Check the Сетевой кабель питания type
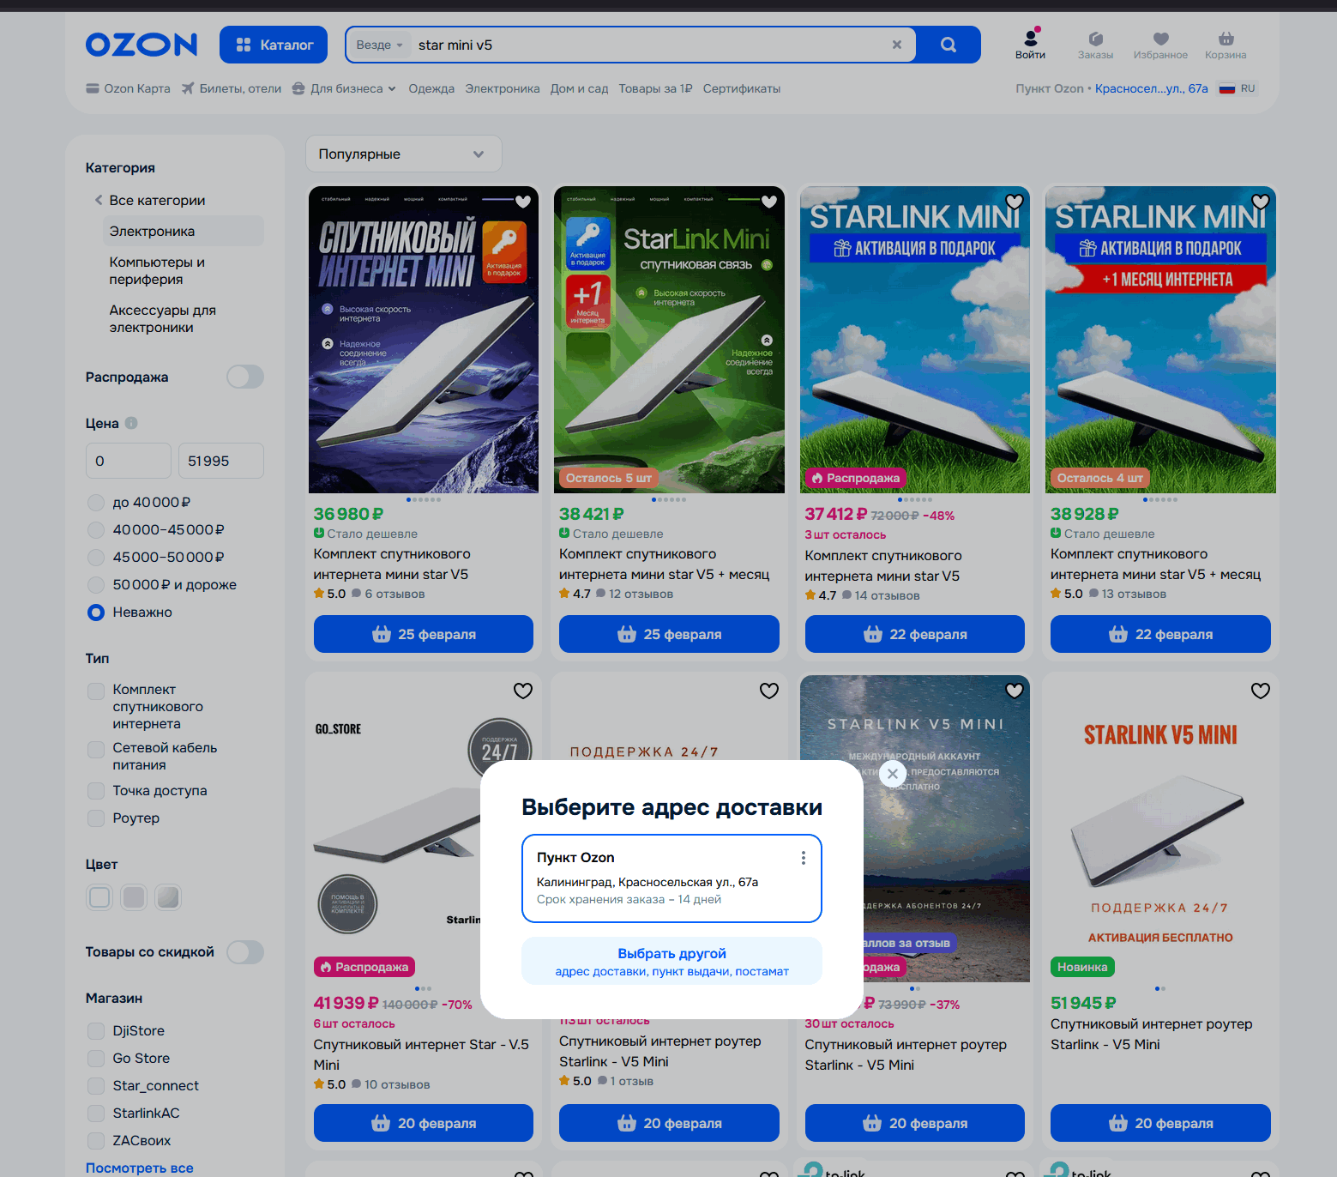 pos(96,749)
